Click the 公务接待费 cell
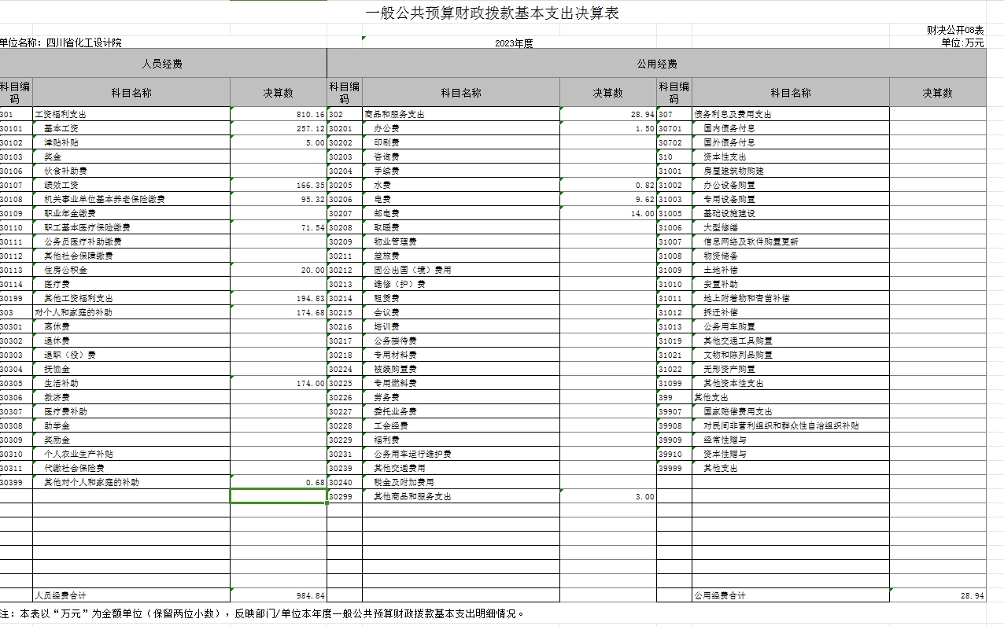 tap(461, 341)
